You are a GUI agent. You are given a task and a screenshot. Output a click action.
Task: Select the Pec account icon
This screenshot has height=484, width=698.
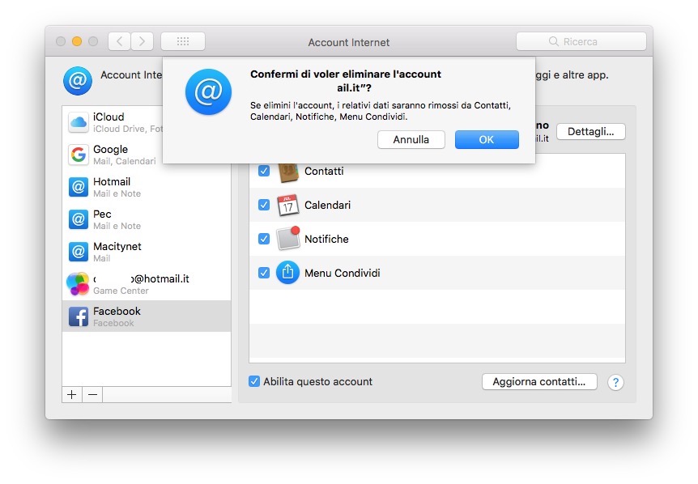pos(79,220)
